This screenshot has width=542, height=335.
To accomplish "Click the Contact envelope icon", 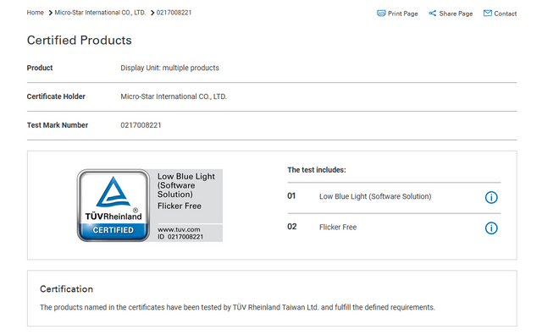I will (x=488, y=14).
